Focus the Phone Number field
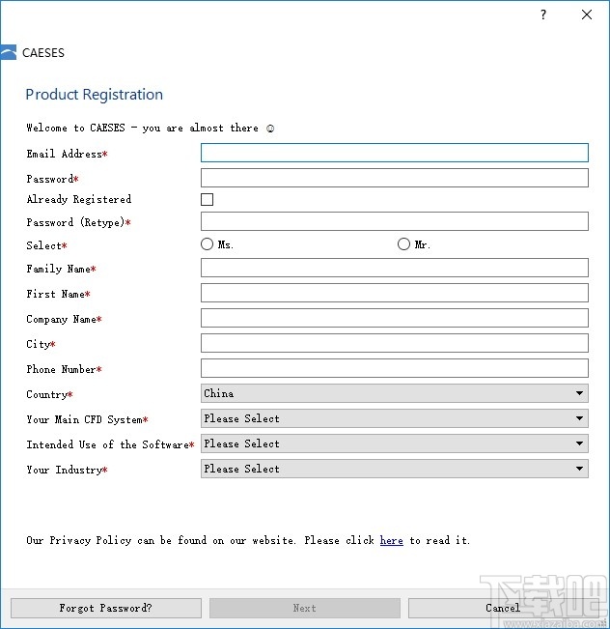This screenshot has width=610, height=629. (x=394, y=368)
